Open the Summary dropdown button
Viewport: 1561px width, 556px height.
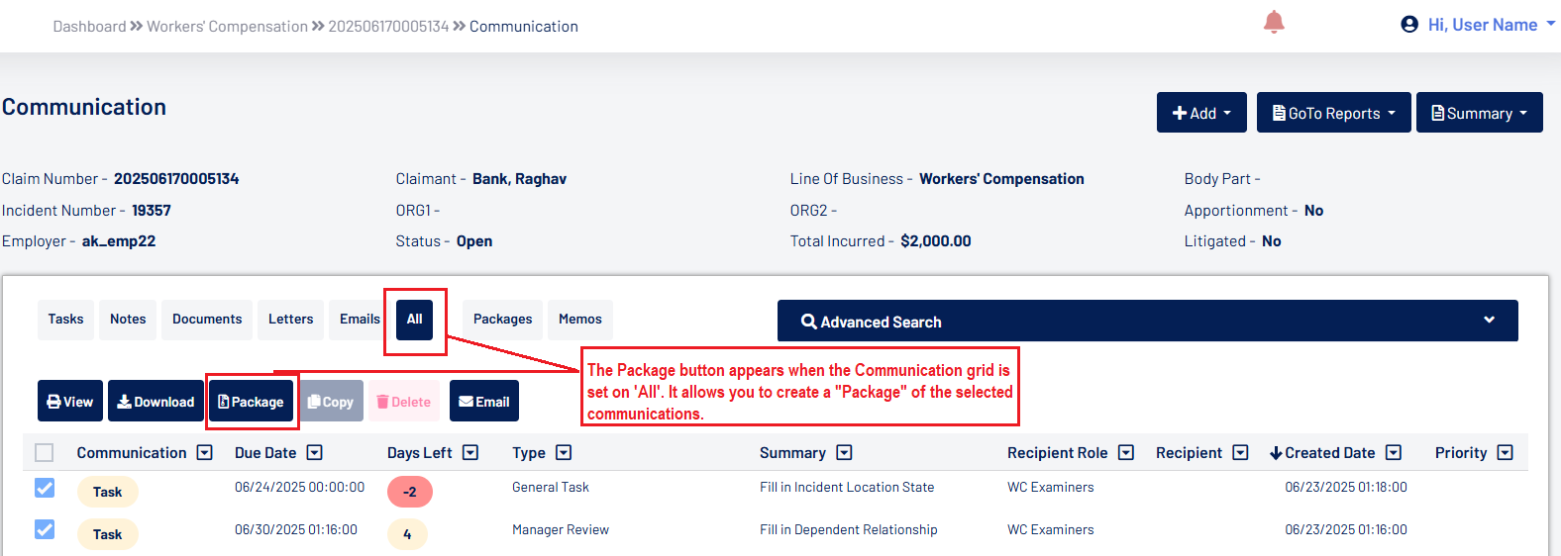[1479, 113]
